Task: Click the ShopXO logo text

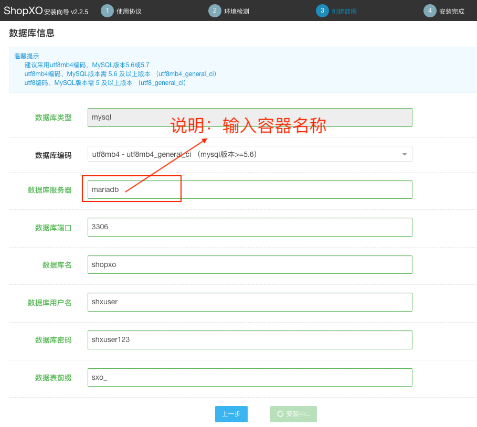Action: (x=23, y=11)
